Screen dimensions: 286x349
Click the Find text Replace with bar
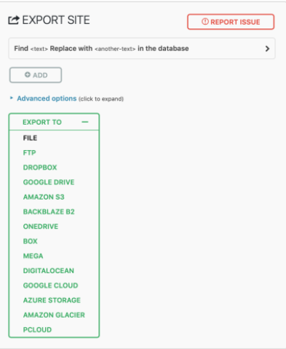click(142, 49)
